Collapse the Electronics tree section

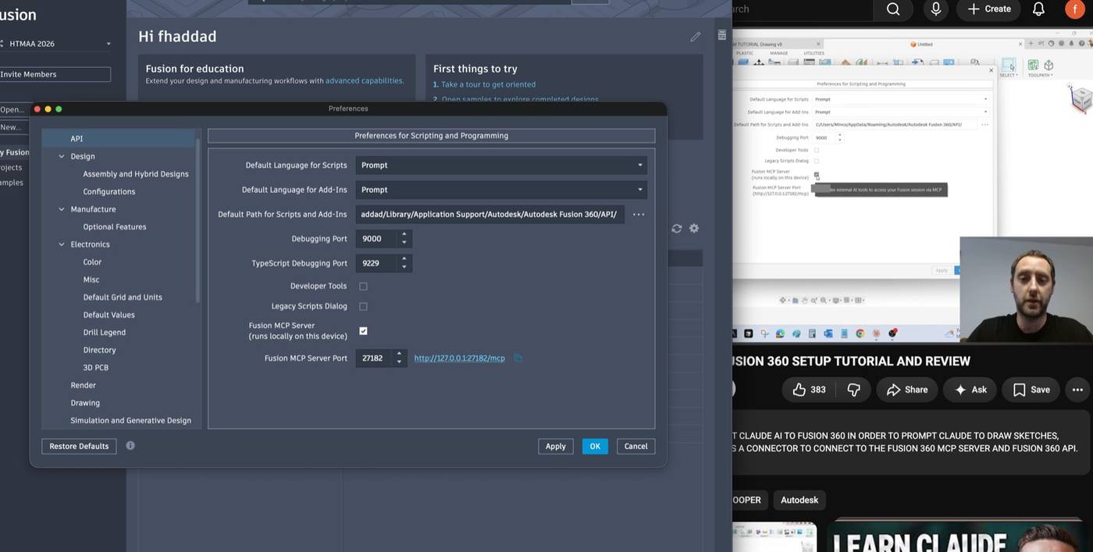tap(62, 244)
